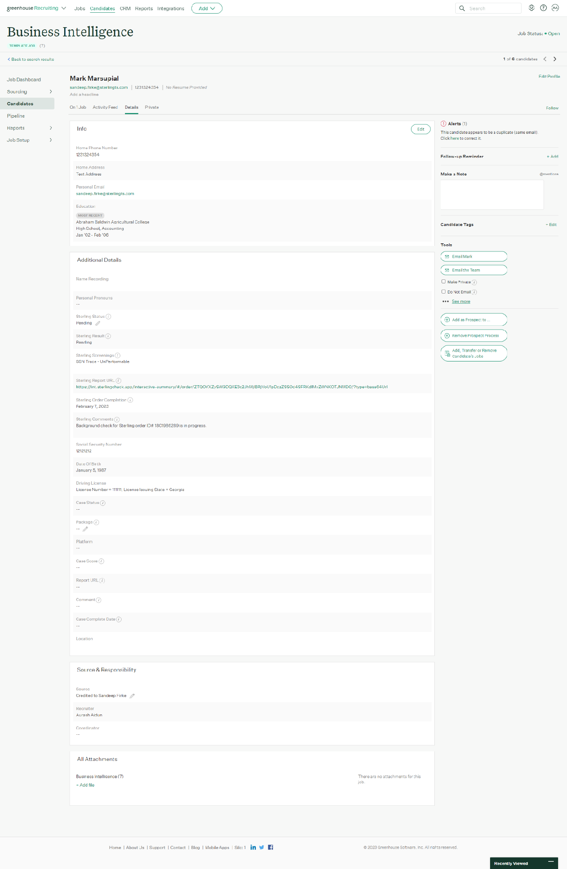Open the Add dropdown button

[x=207, y=8]
